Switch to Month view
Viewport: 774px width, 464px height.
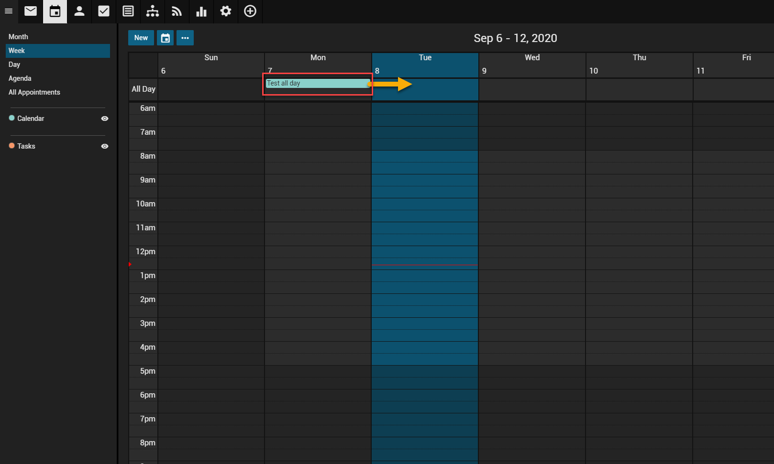coord(18,37)
